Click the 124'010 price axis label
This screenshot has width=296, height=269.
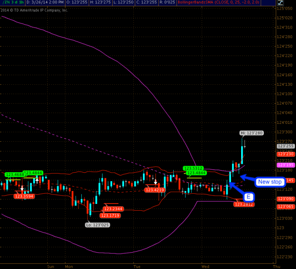pos(284,122)
